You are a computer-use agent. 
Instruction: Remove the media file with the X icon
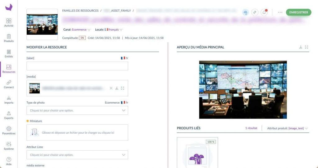[x=111, y=88]
